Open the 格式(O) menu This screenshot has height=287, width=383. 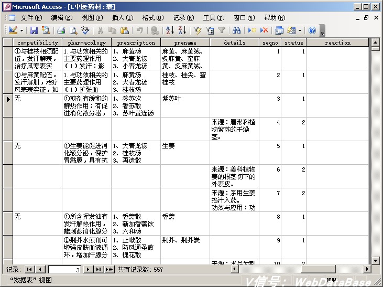tap(153, 18)
